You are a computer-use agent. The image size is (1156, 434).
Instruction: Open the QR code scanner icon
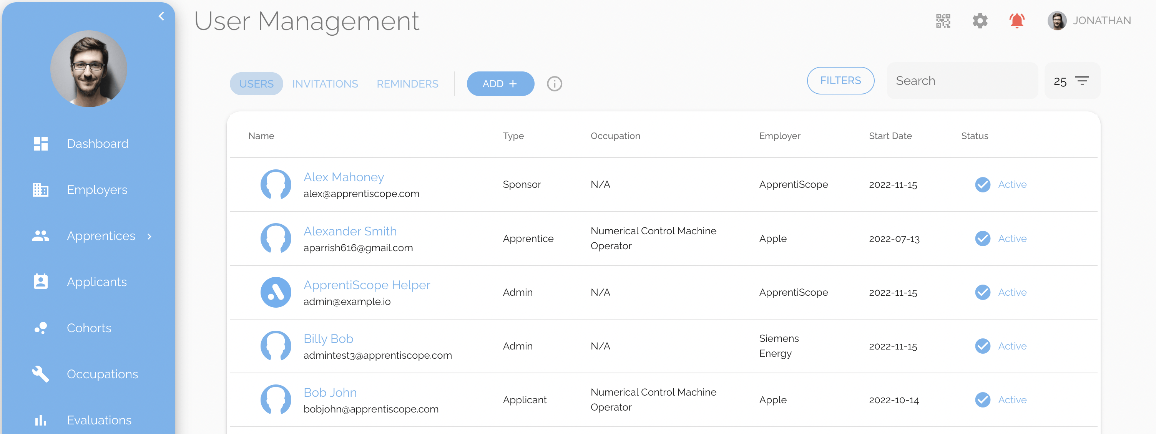click(x=943, y=21)
